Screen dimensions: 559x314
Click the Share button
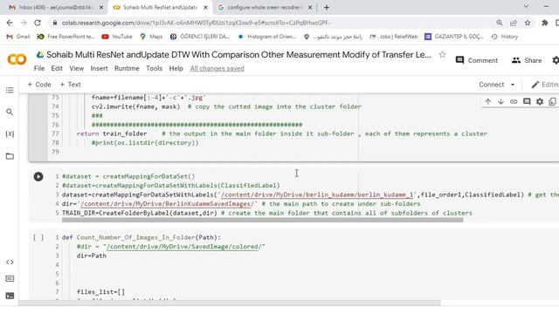coord(527,60)
